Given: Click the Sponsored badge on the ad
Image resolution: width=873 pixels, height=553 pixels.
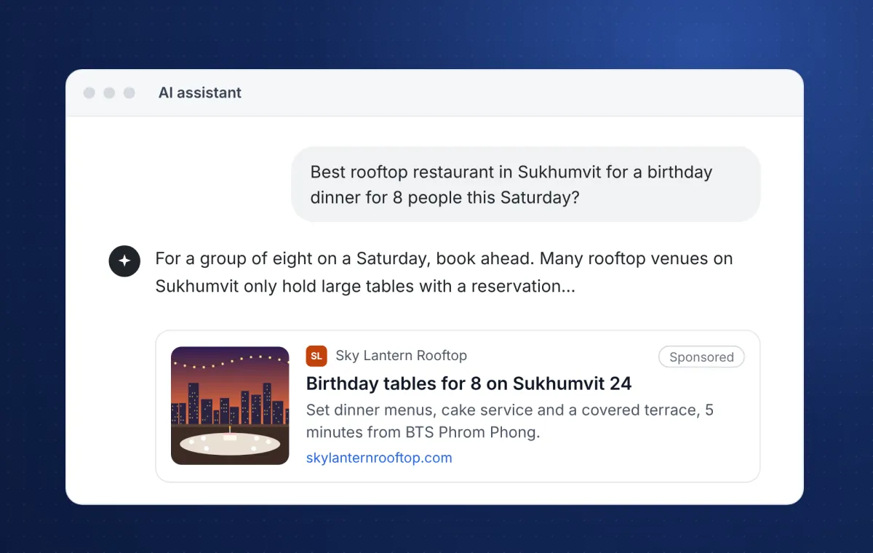Looking at the screenshot, I should point(701,357).
